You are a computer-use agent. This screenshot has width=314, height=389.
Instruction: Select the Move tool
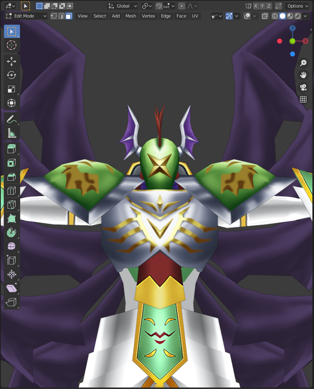pos(12,61)
